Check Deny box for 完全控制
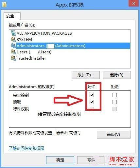This screenshot has width=140, height=168. pyautogui.click(x=114, y=95)
